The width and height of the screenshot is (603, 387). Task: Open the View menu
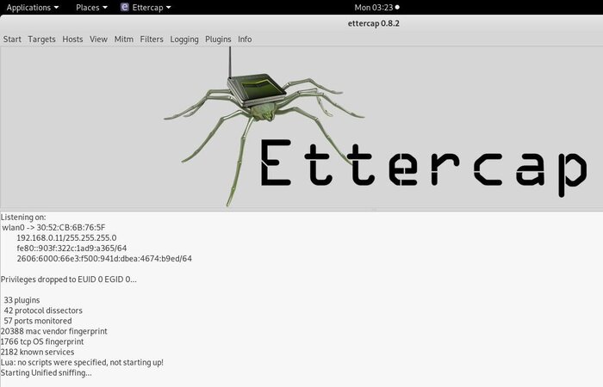98,40
